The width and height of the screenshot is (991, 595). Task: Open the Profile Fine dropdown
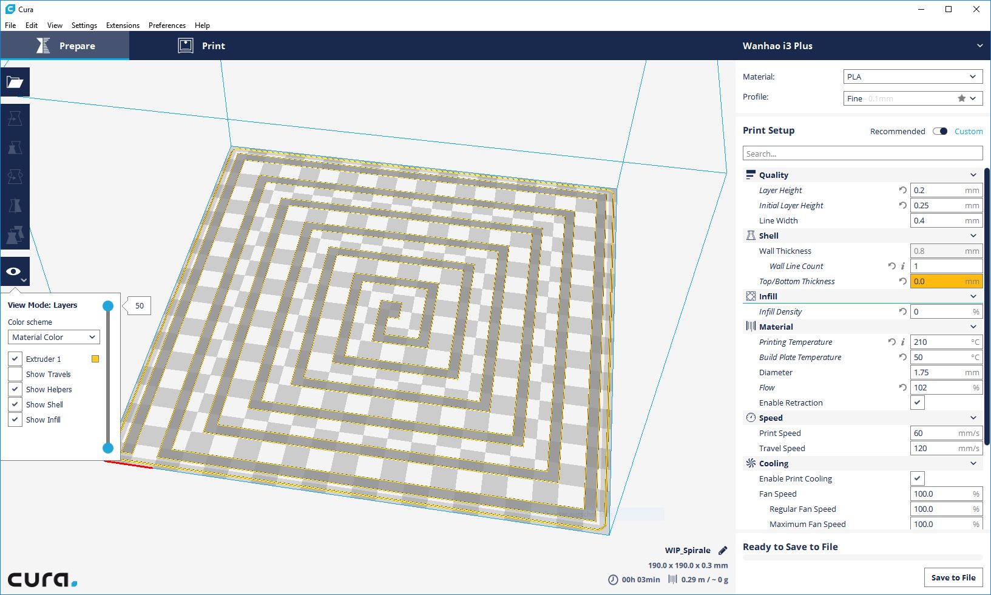[x=913, y=98]
